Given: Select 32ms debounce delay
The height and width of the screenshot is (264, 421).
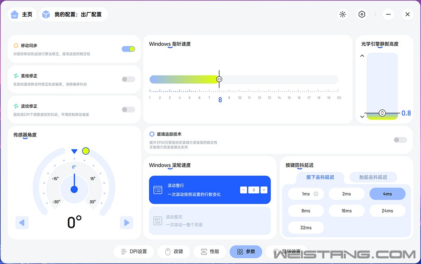Looking at the screenshot, I should (306, 227).
